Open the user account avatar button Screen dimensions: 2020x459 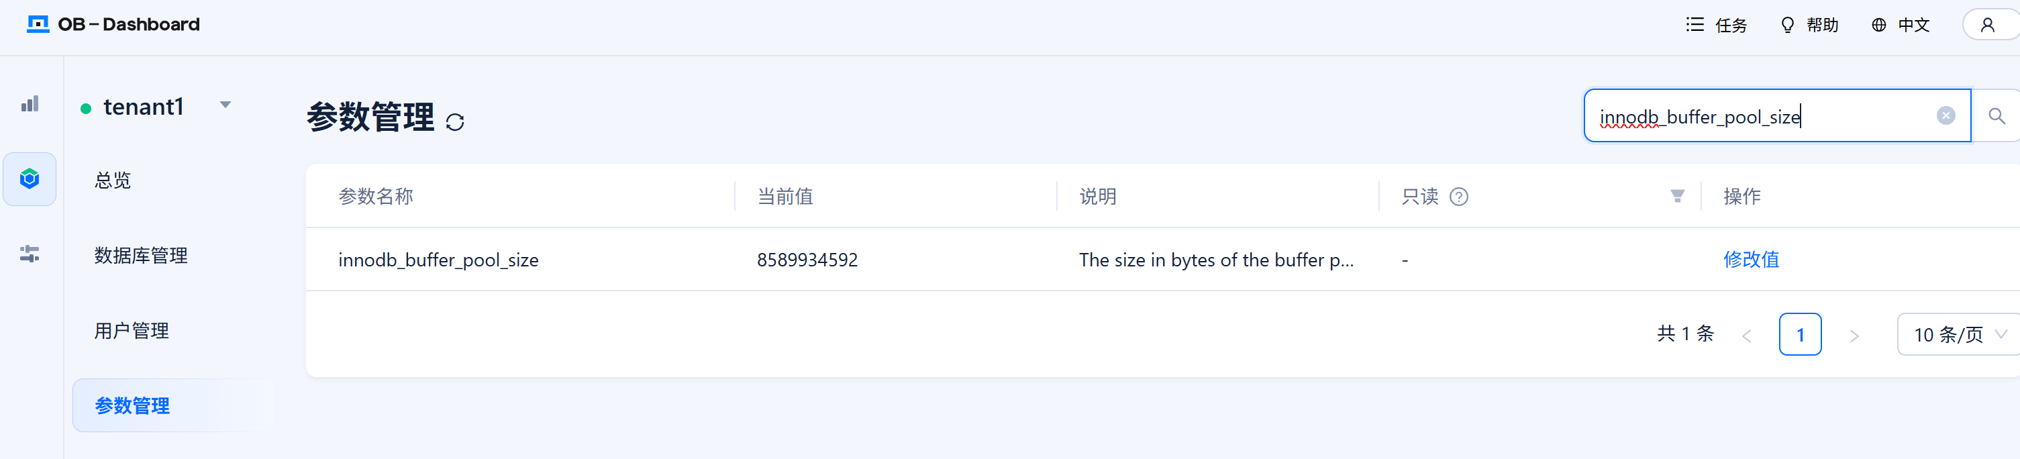point(1987,24)
